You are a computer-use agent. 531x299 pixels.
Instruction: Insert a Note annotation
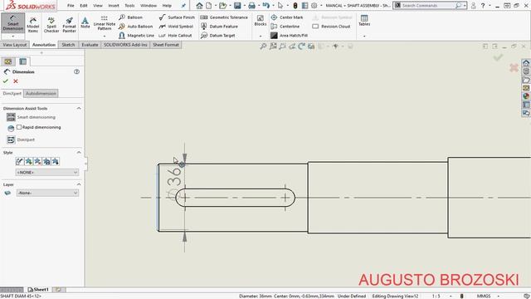85,22
